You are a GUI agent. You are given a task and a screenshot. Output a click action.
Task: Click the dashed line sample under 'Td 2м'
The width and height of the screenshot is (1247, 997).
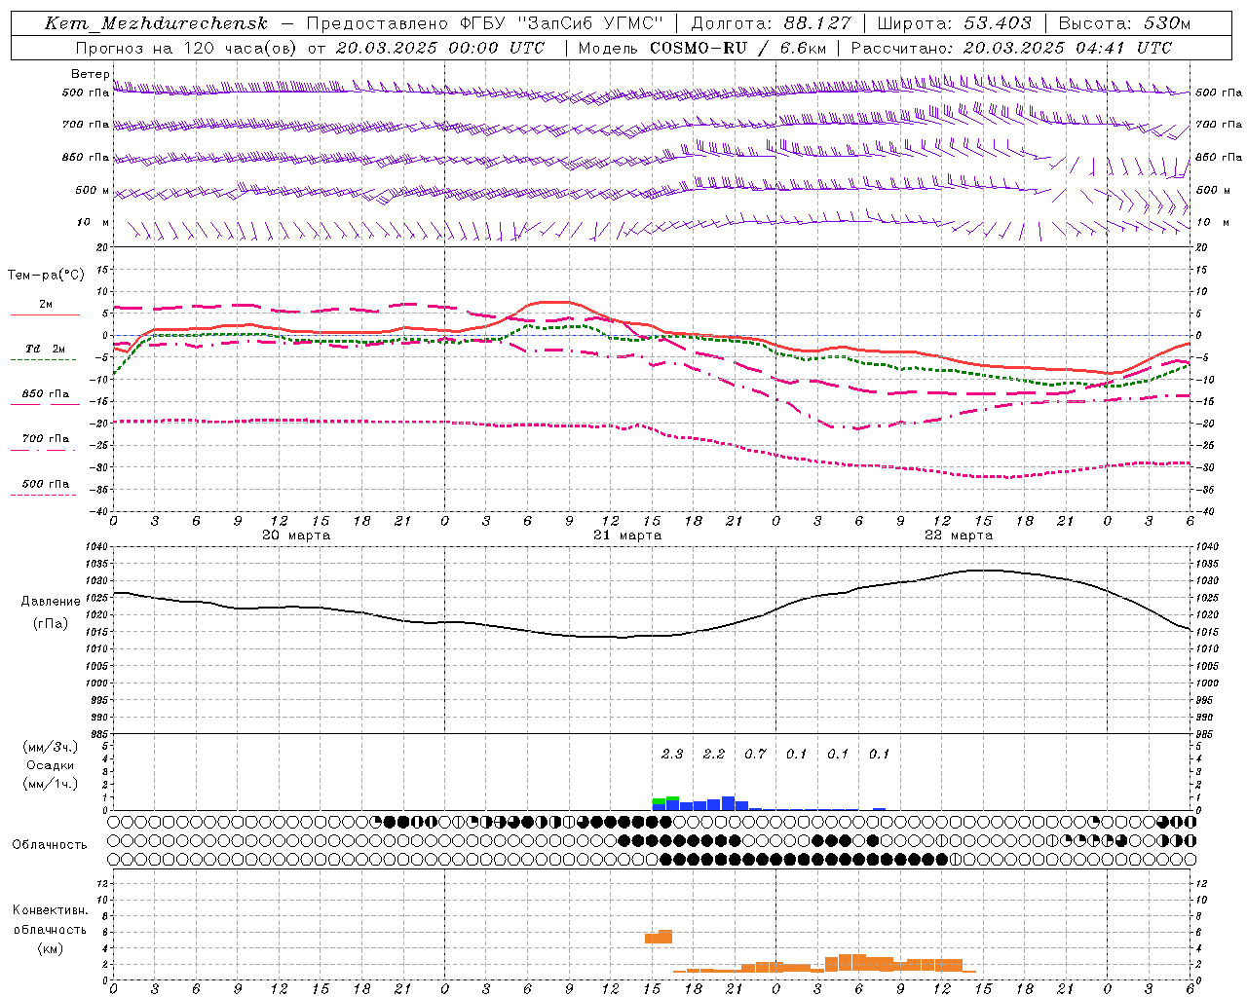coord(44,360)
